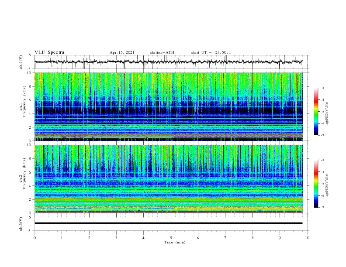Click the "VLF Spectra" title text

pos(49,52)
